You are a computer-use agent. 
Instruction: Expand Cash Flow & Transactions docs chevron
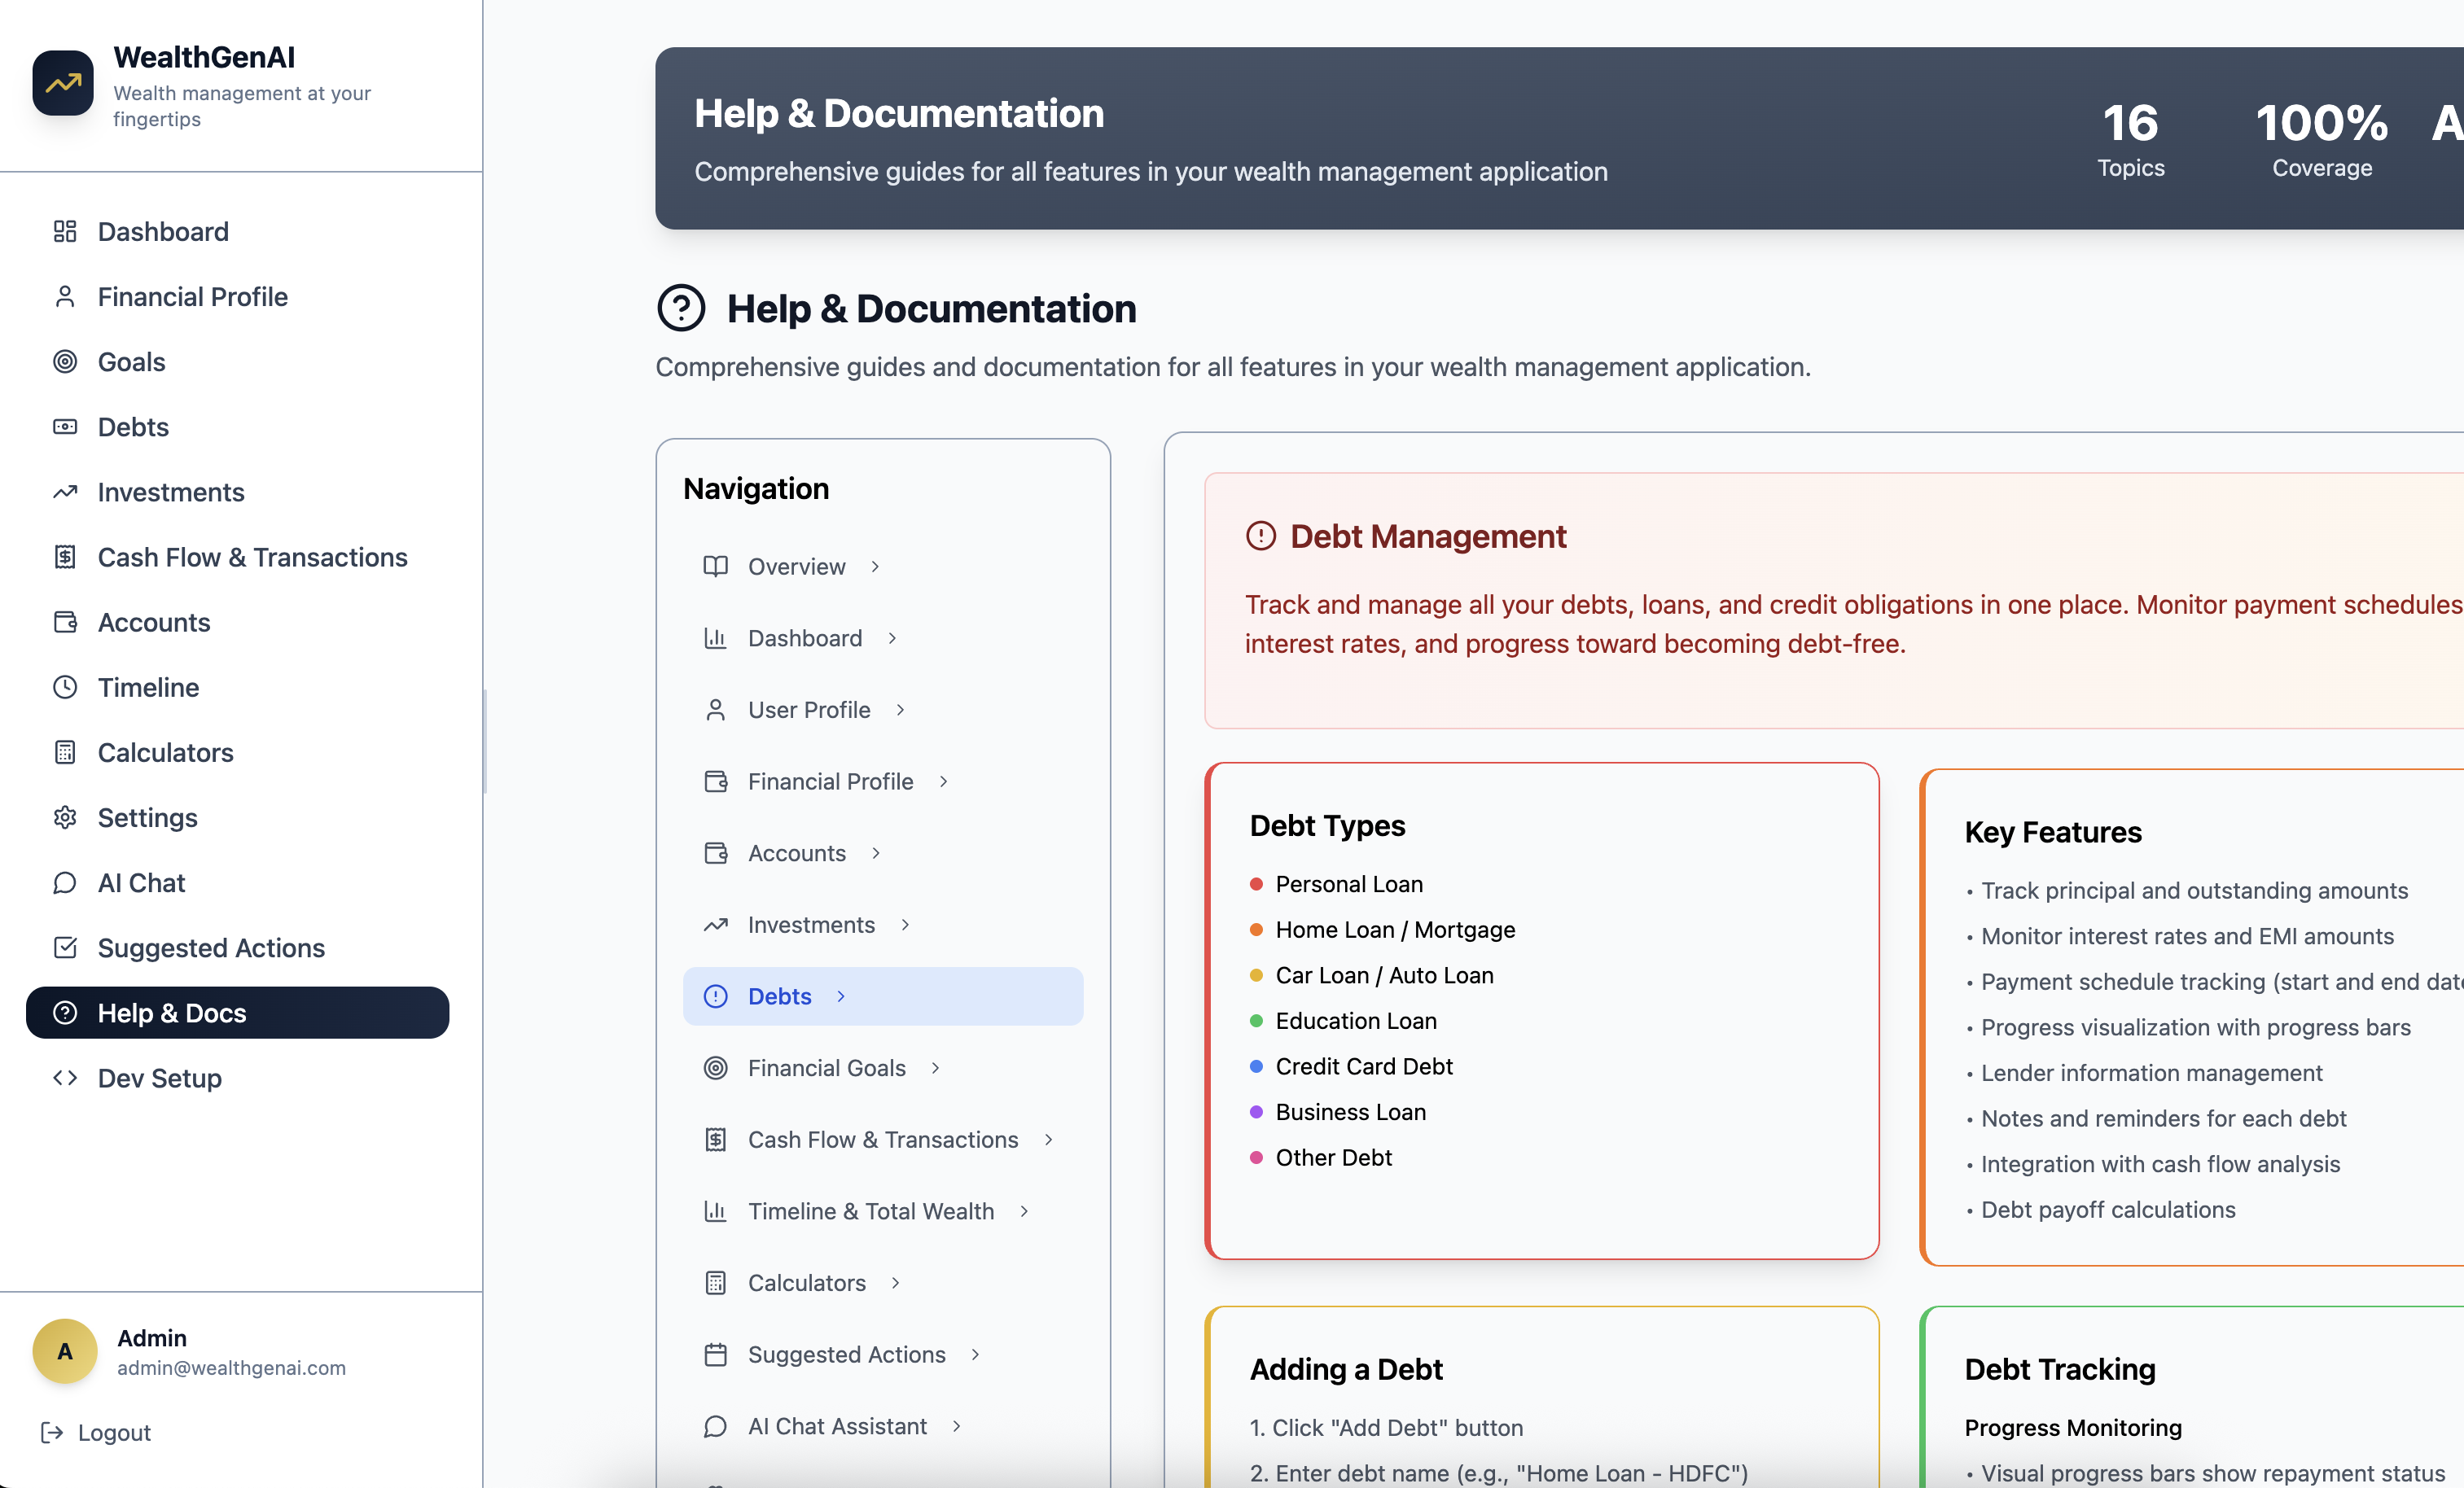click(x=1048, y=1139)
